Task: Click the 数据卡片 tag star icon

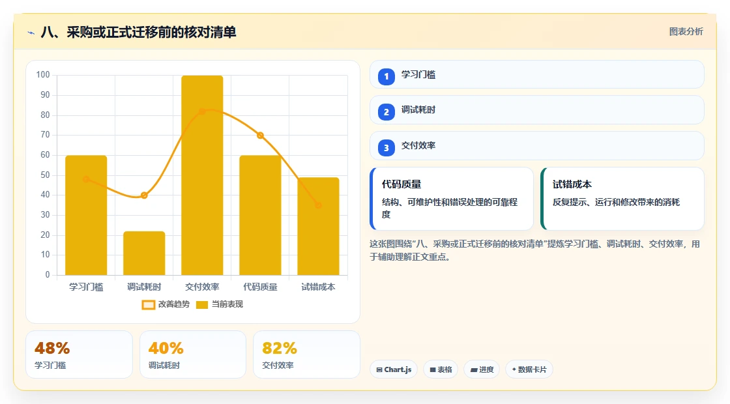Action: point(514,369)
